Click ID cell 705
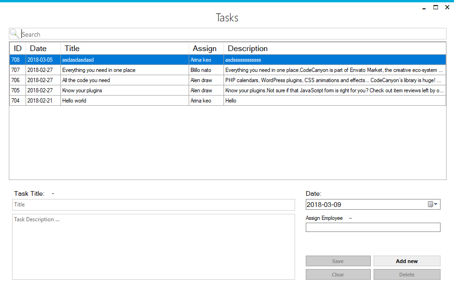The height and width of the screenshot is (289, 454). [x=18, y=90]
